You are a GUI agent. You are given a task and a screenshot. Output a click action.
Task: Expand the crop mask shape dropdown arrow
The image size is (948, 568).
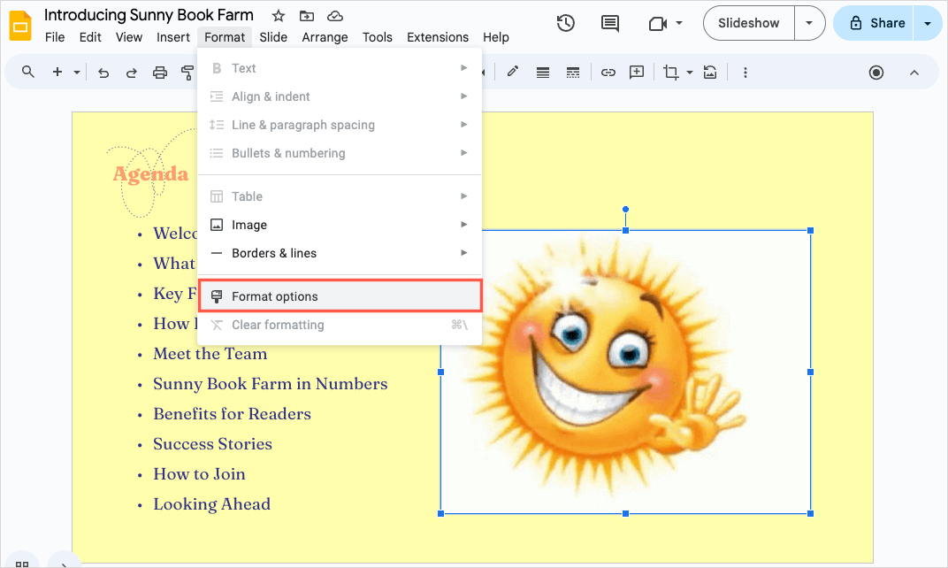click(x=689, y=73)
